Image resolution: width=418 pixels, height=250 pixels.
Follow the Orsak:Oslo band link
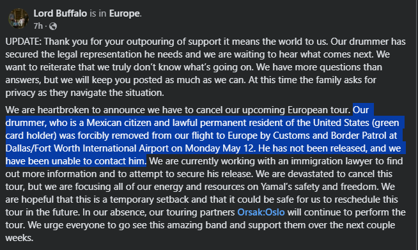261,212
